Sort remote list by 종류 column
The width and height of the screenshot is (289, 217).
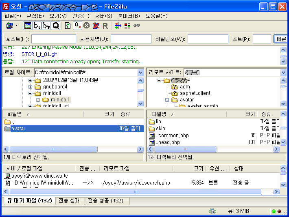point(269,114)
